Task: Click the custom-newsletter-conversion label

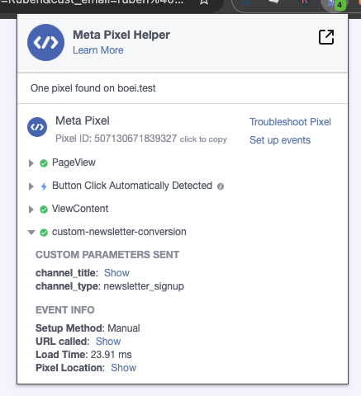Action: click(x=119, y=232)
